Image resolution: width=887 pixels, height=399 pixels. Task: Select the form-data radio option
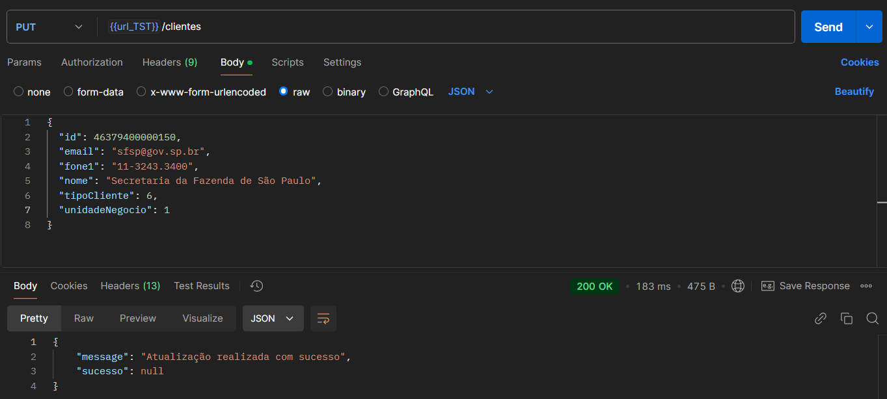pyautogui.click(x=68, y=92)
